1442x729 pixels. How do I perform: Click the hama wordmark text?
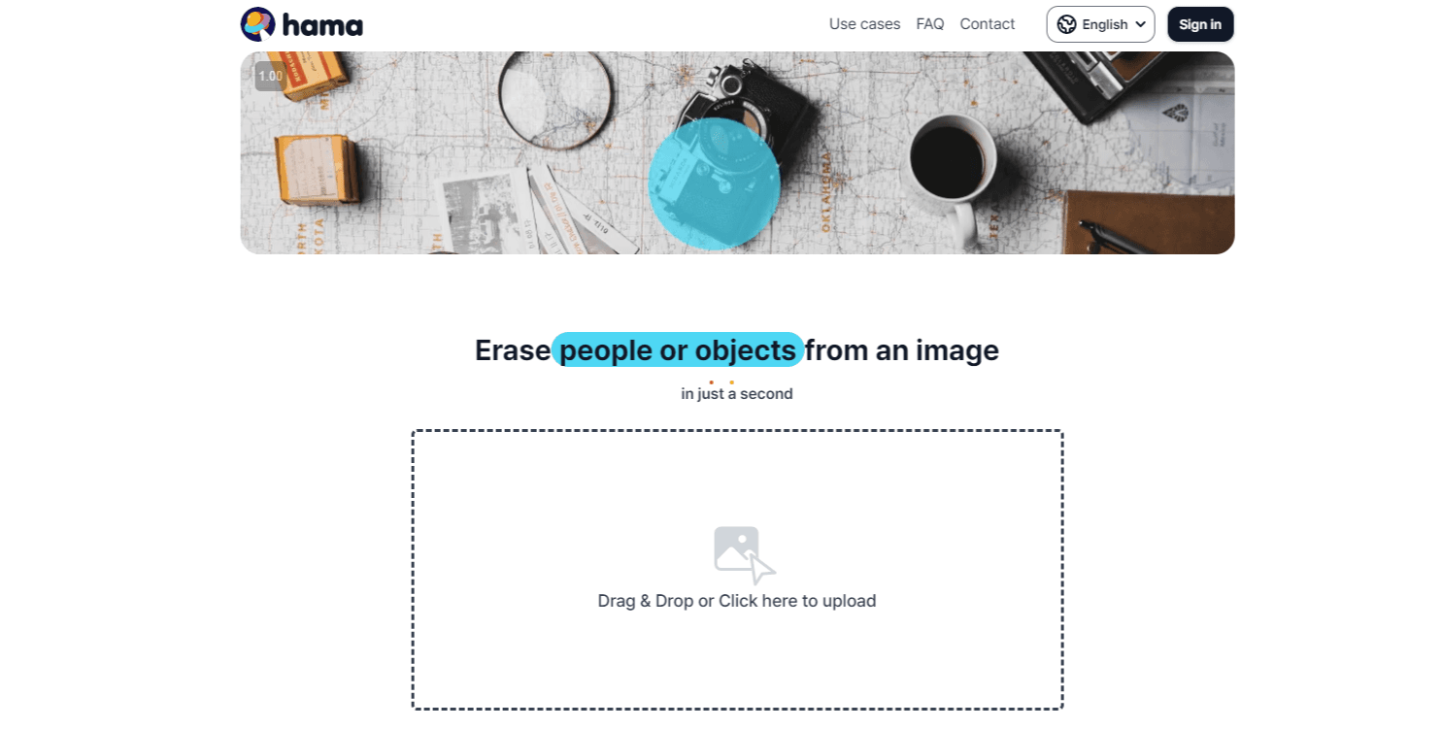coord(322,24)
